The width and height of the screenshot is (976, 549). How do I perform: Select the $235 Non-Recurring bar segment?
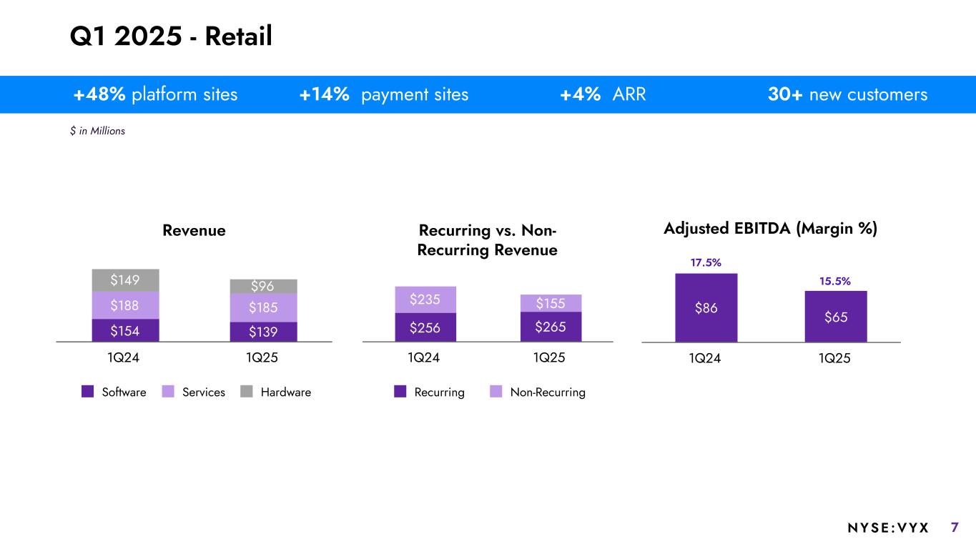coord(425,300)
